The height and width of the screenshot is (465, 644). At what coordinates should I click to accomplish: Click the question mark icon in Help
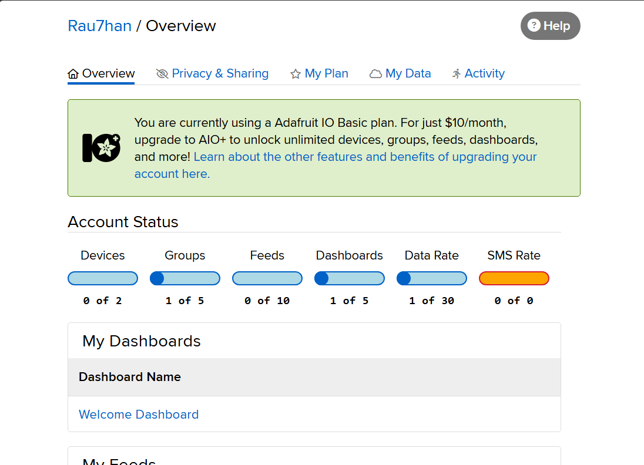pos(534,25)
